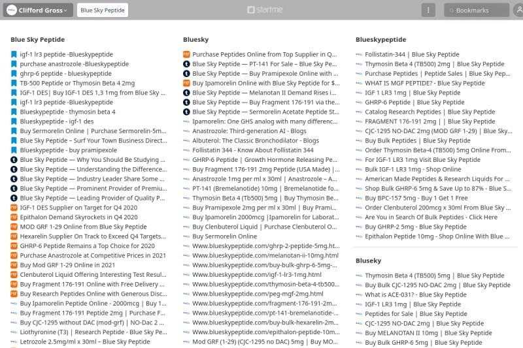
Task: Click the orange icon beside Epithalon Demand Skyrockets
Action: (x=14, y=217)
